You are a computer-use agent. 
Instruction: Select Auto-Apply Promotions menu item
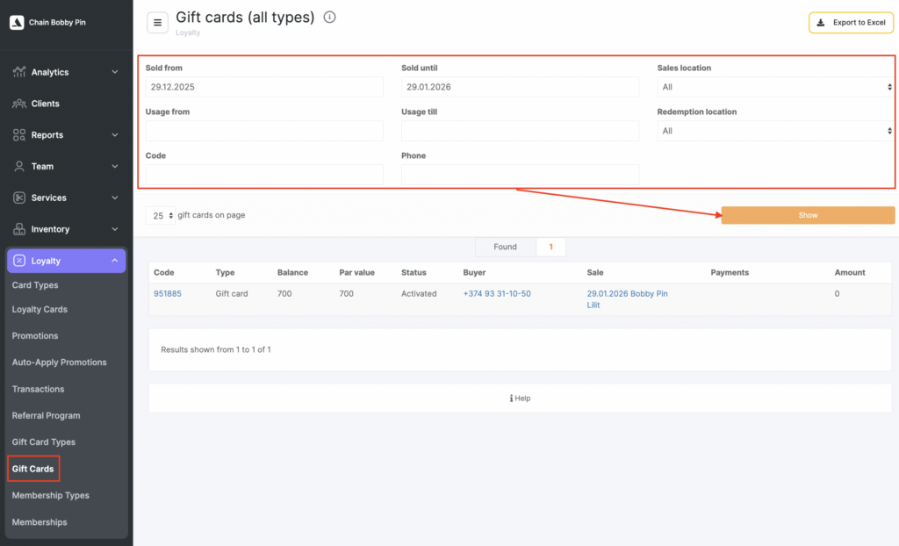59,363
